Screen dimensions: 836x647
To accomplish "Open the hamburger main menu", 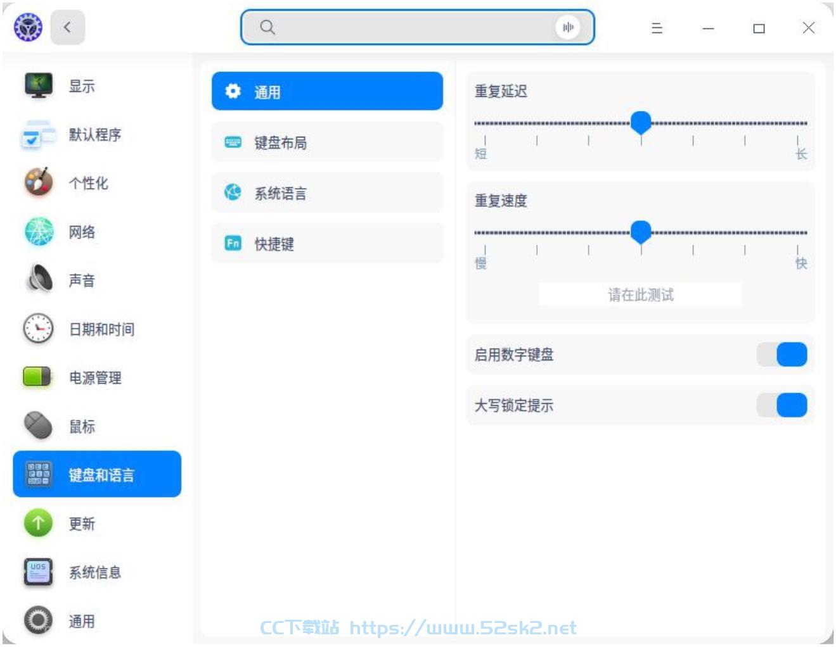I will coord(657,28).
